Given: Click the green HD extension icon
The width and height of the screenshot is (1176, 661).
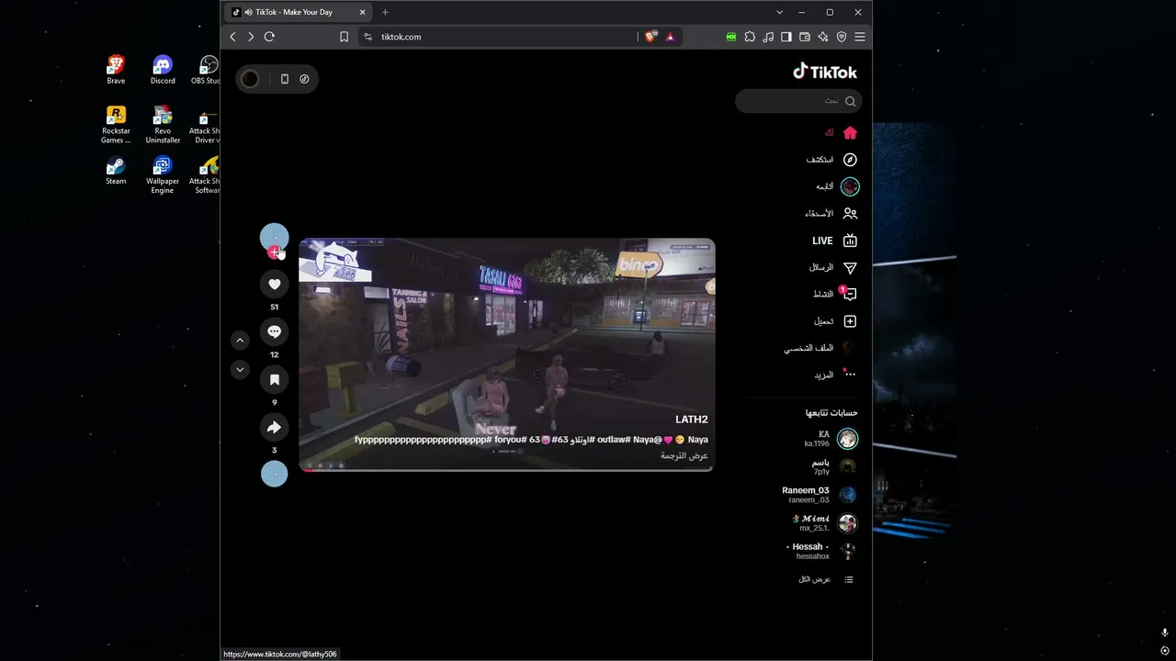Looking at the screenshot, I should tap(731, 37).
